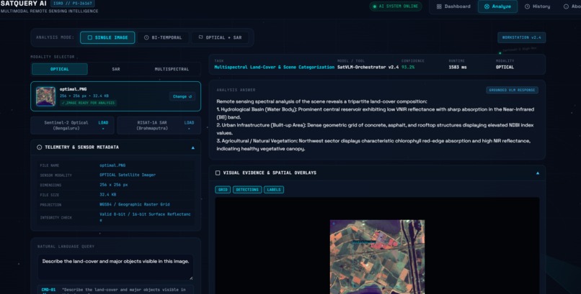Click the square icon in the Single Image button

click(89, 37)
